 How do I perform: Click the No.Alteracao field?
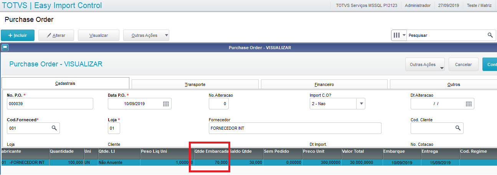coord(219,104)
